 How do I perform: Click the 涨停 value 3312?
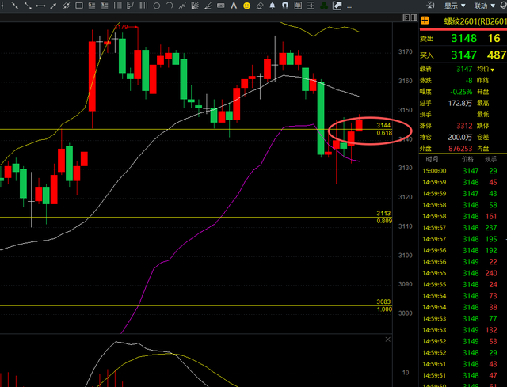tap(465, 126)
